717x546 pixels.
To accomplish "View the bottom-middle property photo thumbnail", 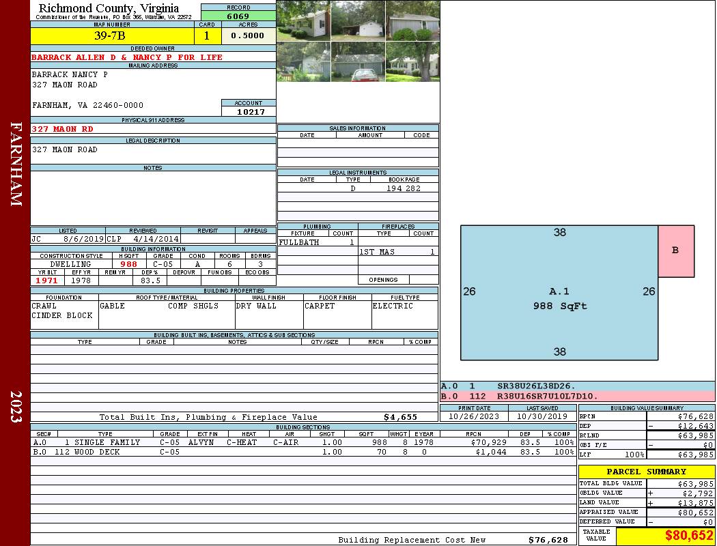I will point(358,62).
